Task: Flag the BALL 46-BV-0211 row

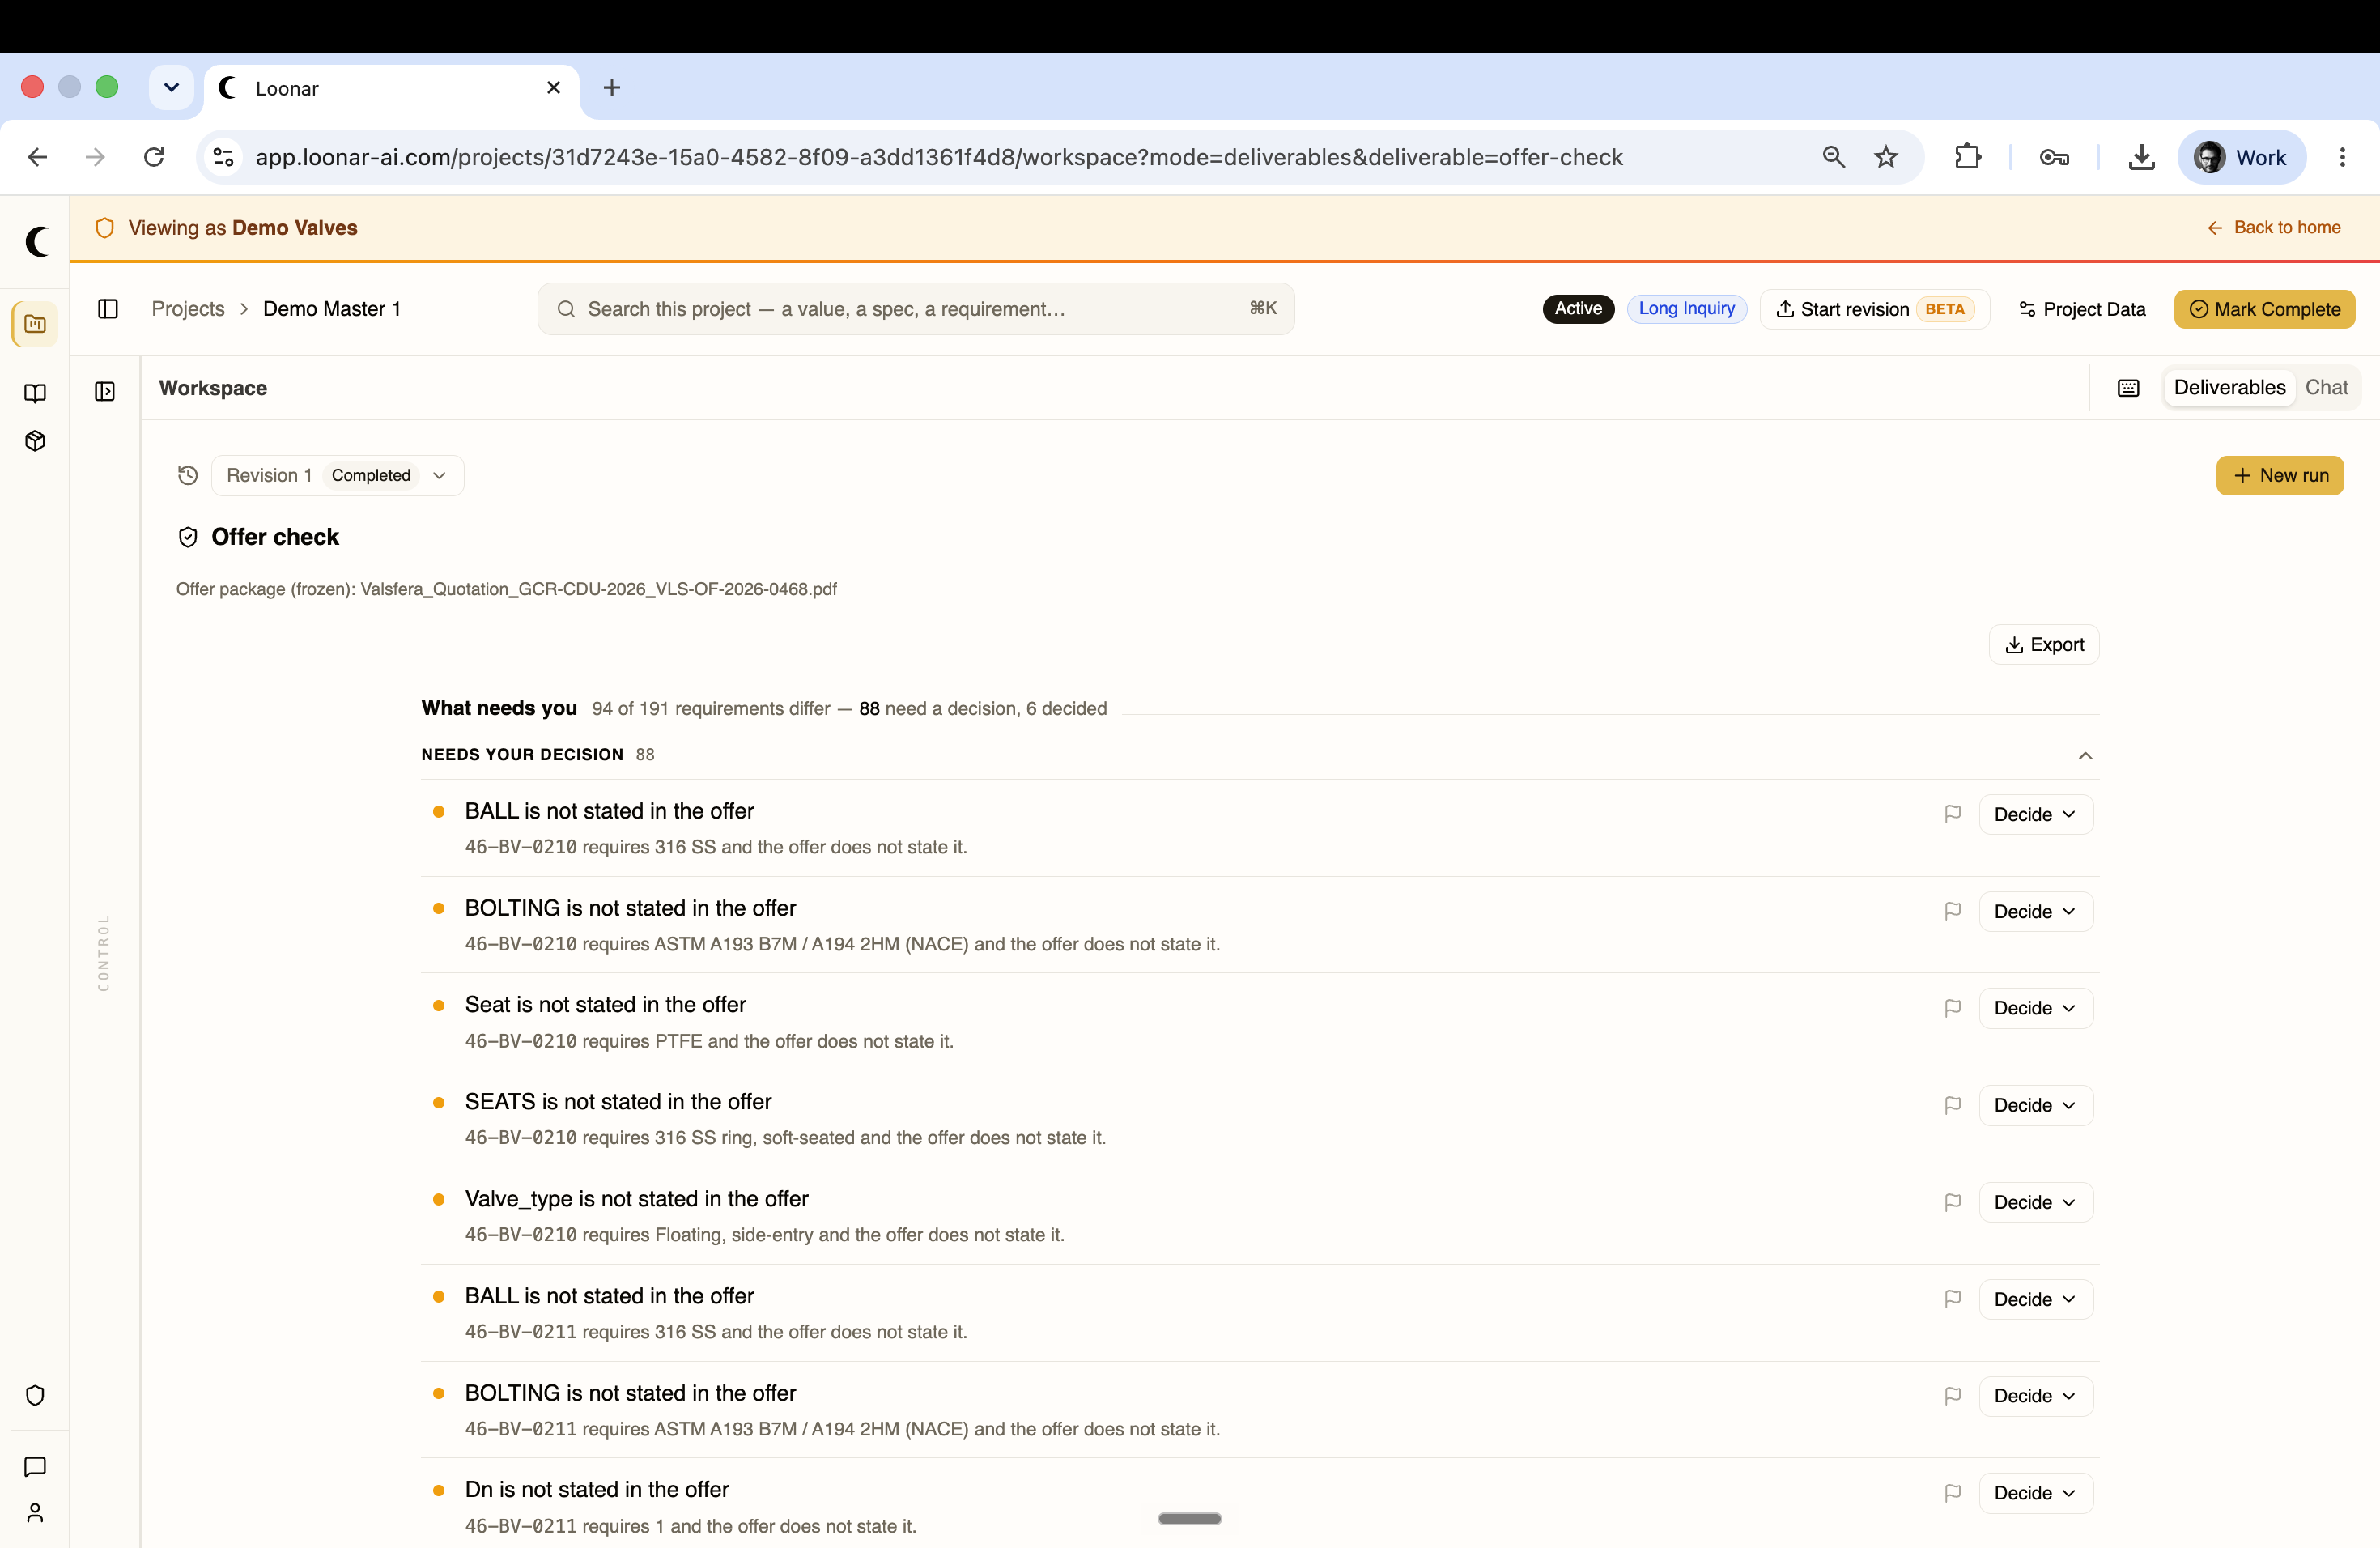Action: [x=1952, y=1299]
